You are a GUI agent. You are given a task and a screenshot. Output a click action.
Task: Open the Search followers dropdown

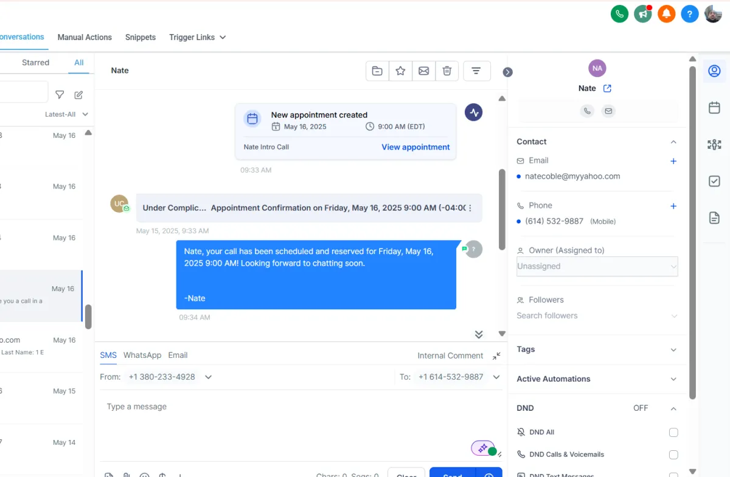(597, 316)
